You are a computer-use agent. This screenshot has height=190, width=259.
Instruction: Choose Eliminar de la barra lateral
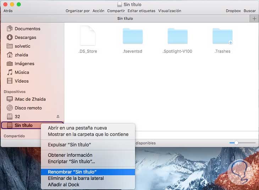88,178
